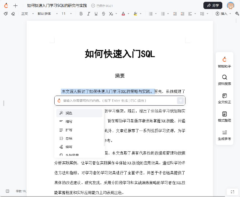Open the font size 11 dropdown
The width and height of the screenshot is (240, 197).
tap(64, 14)
